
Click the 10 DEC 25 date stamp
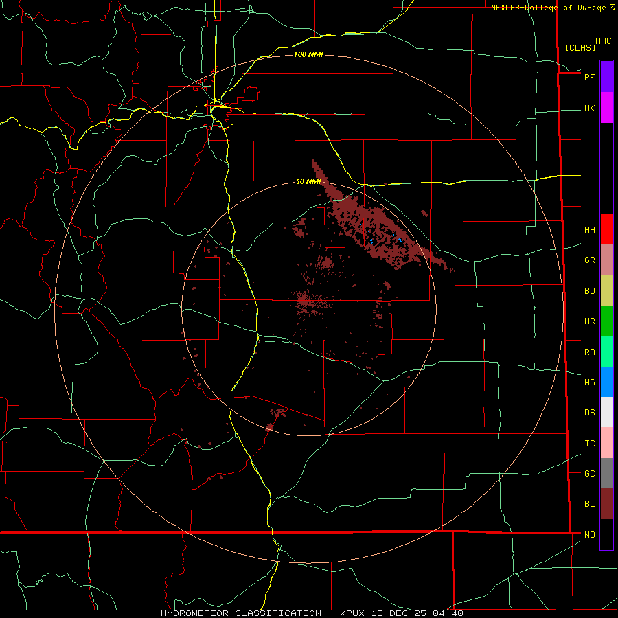click(399, 613)
